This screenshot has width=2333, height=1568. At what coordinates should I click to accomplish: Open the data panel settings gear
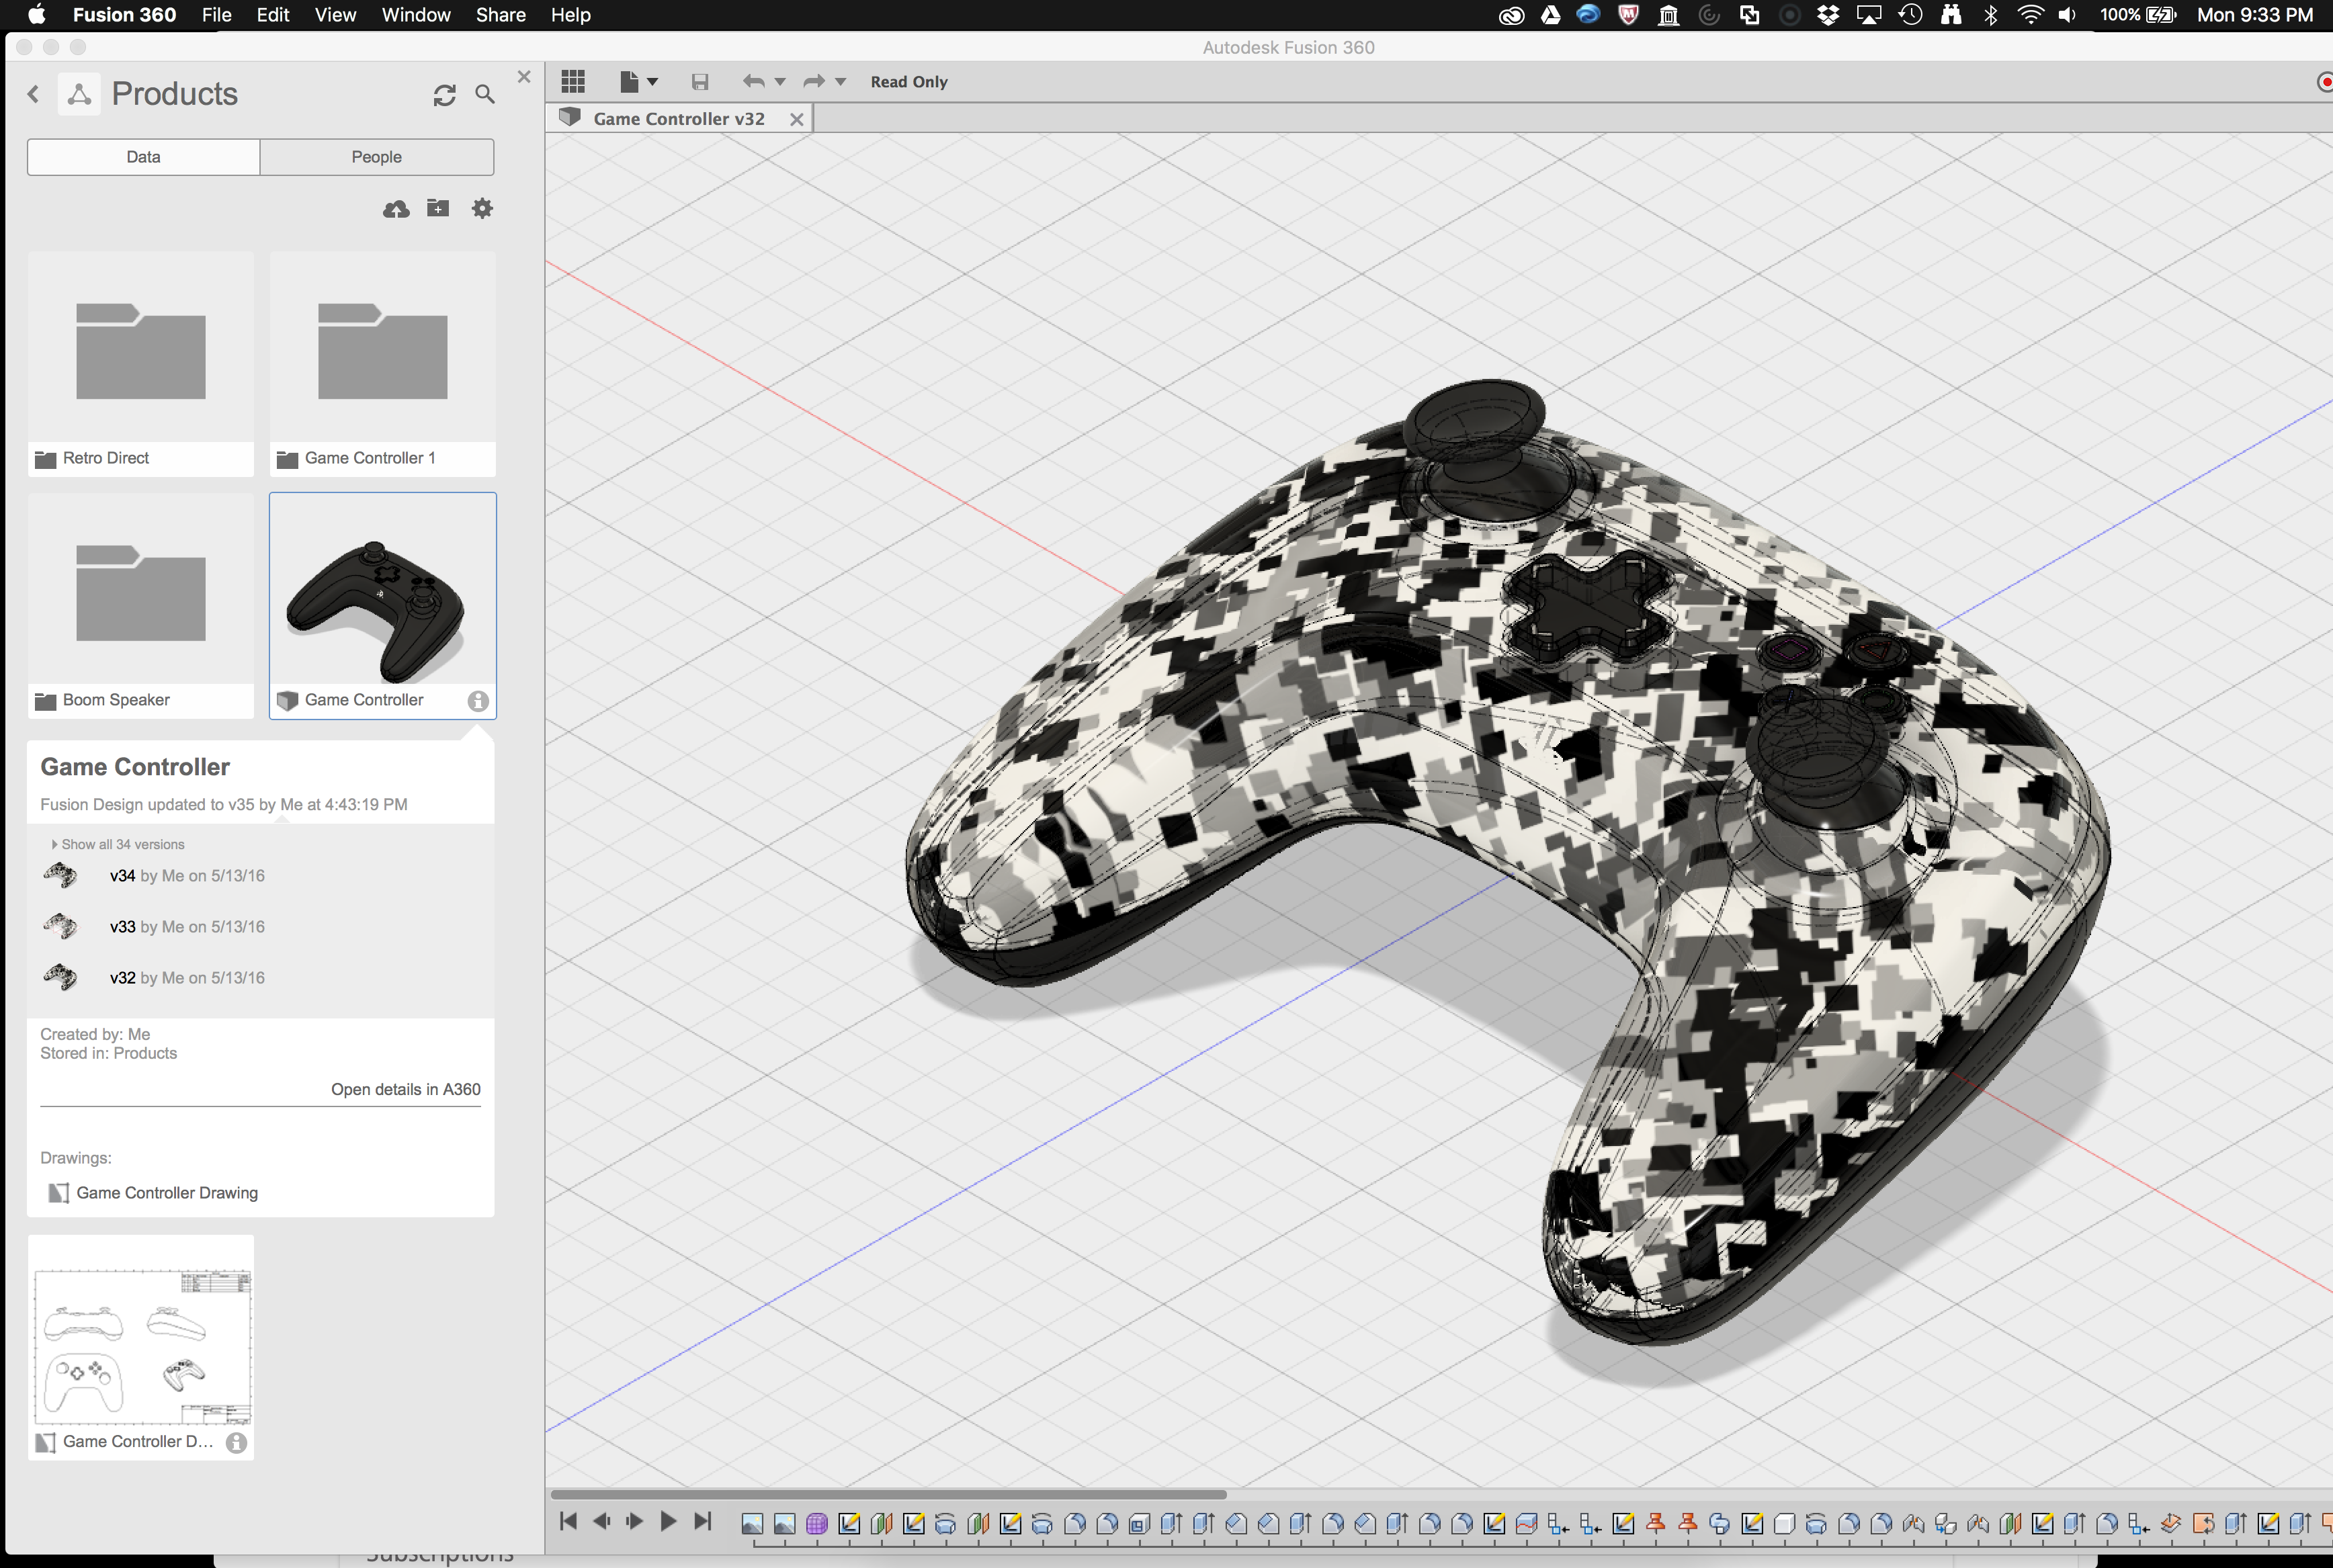pos(482,208)
